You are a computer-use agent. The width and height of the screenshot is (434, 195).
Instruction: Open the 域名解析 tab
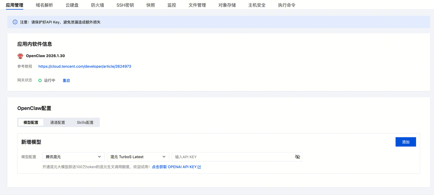pos(44,5)
